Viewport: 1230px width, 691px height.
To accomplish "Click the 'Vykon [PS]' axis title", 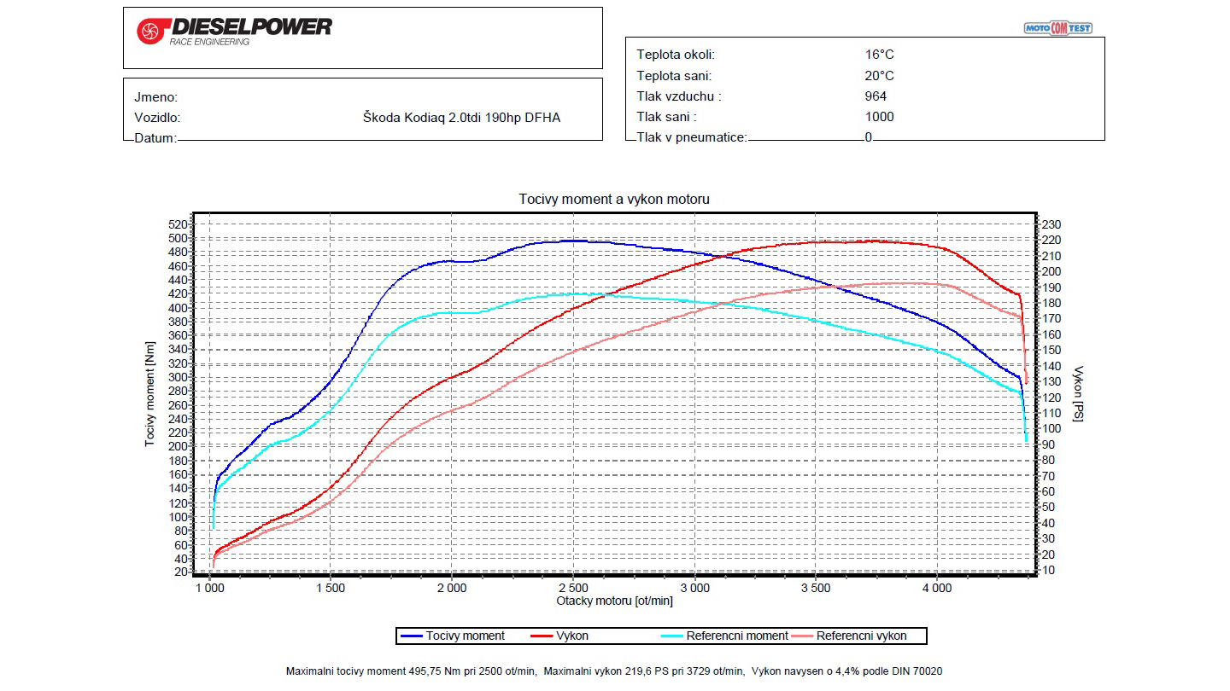I will point(1077,395).
